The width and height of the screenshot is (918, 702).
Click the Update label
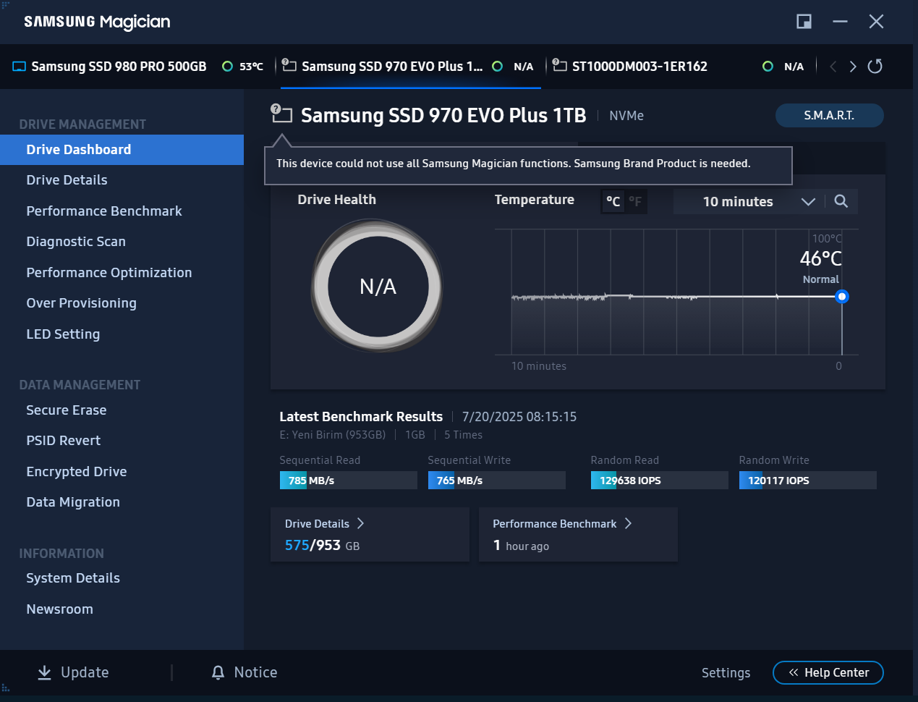pyautogui.click(x=85, y=672)
